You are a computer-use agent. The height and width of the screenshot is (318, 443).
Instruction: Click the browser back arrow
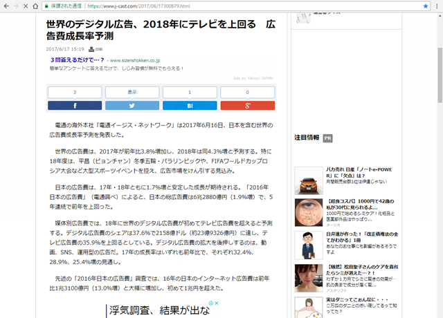(6, 6)
